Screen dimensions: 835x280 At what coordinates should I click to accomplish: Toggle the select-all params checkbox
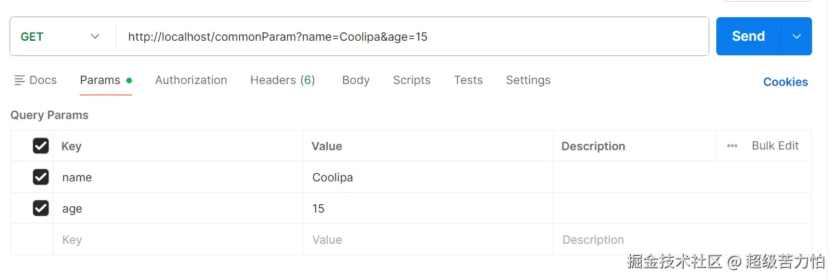41,146
